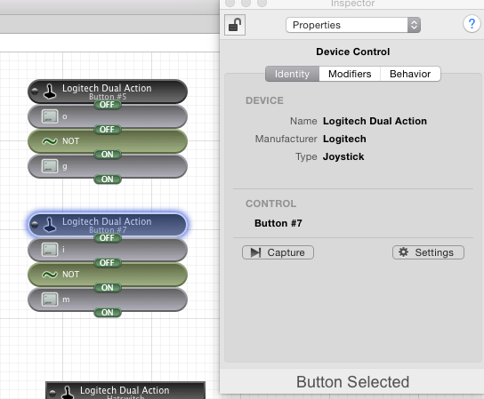Click the unlock padlock icon in Inspector
Screen dimensions: 484x399
pyautogui.click(x=235, y=25)
